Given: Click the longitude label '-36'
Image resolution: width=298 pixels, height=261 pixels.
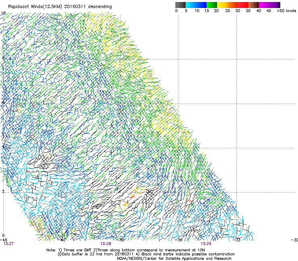Looking at the screenshot, I should pos(178,240).
